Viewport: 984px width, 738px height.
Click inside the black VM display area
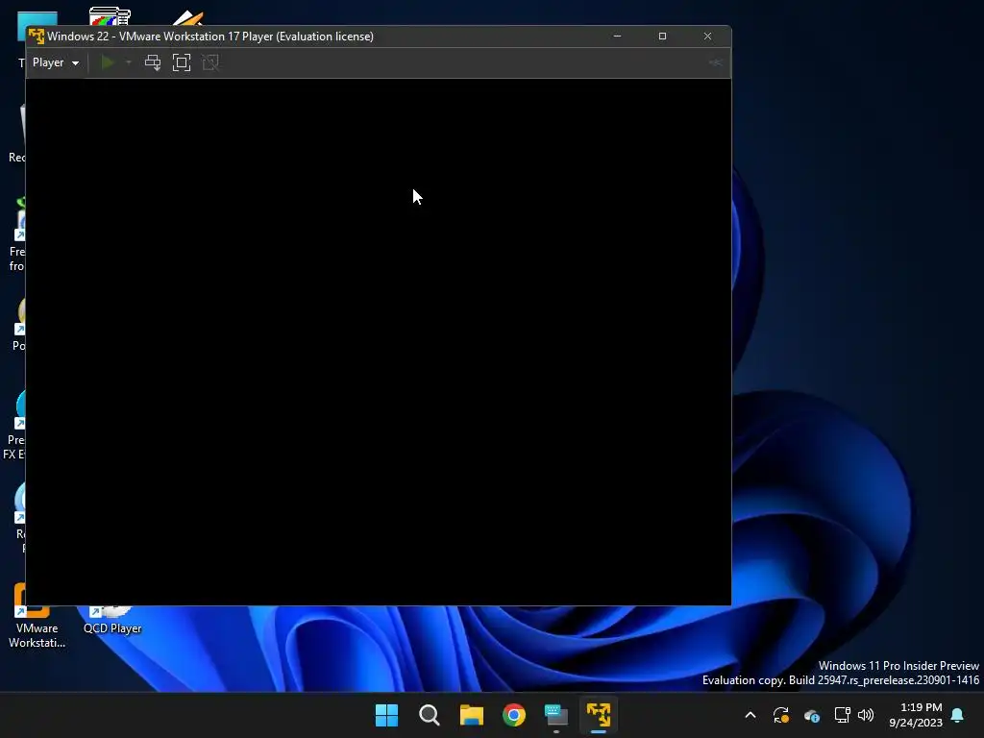point(379,342)
